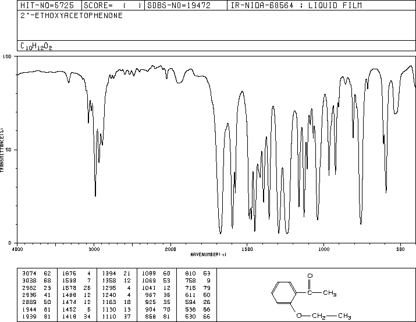Viewport: 416px width, 322px height.
Task: Select the compound name 2'-ETHOXYACETOPHENONE
Action: pyautogui.click(x=72, y=15)
